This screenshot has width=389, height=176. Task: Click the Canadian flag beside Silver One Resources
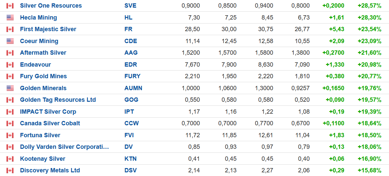(x=10, y=6)
